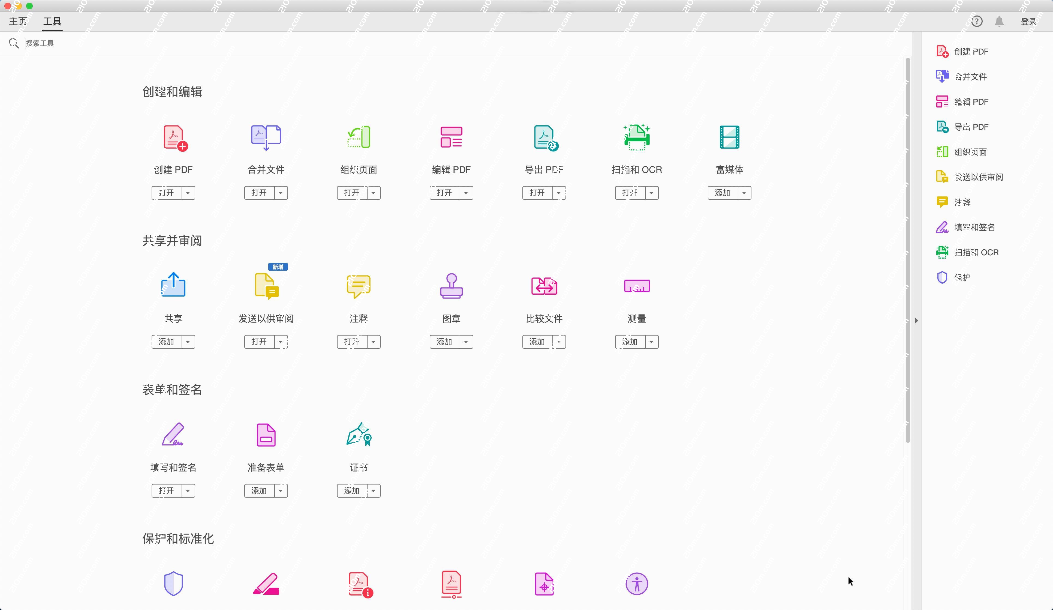Expand dropdown arrow under 编辑 PDF
1053x610 pixels.
click(x=466, y=193)
